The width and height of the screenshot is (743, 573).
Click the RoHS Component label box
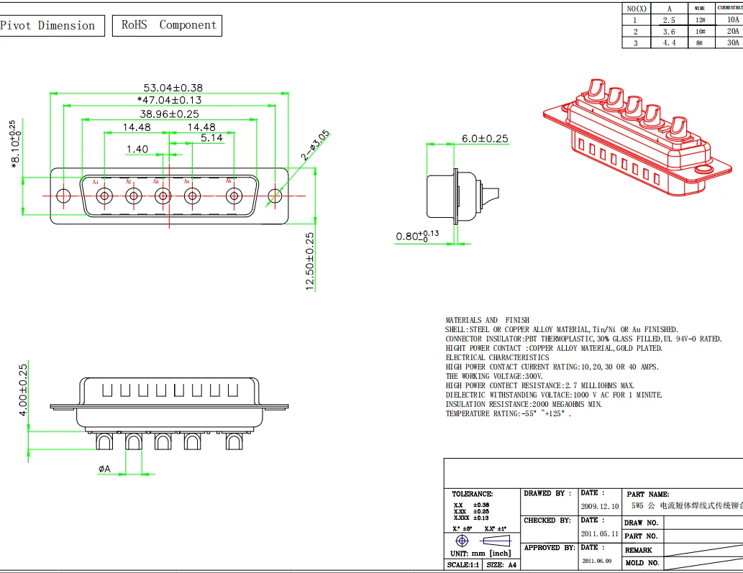tap(168, 26)
